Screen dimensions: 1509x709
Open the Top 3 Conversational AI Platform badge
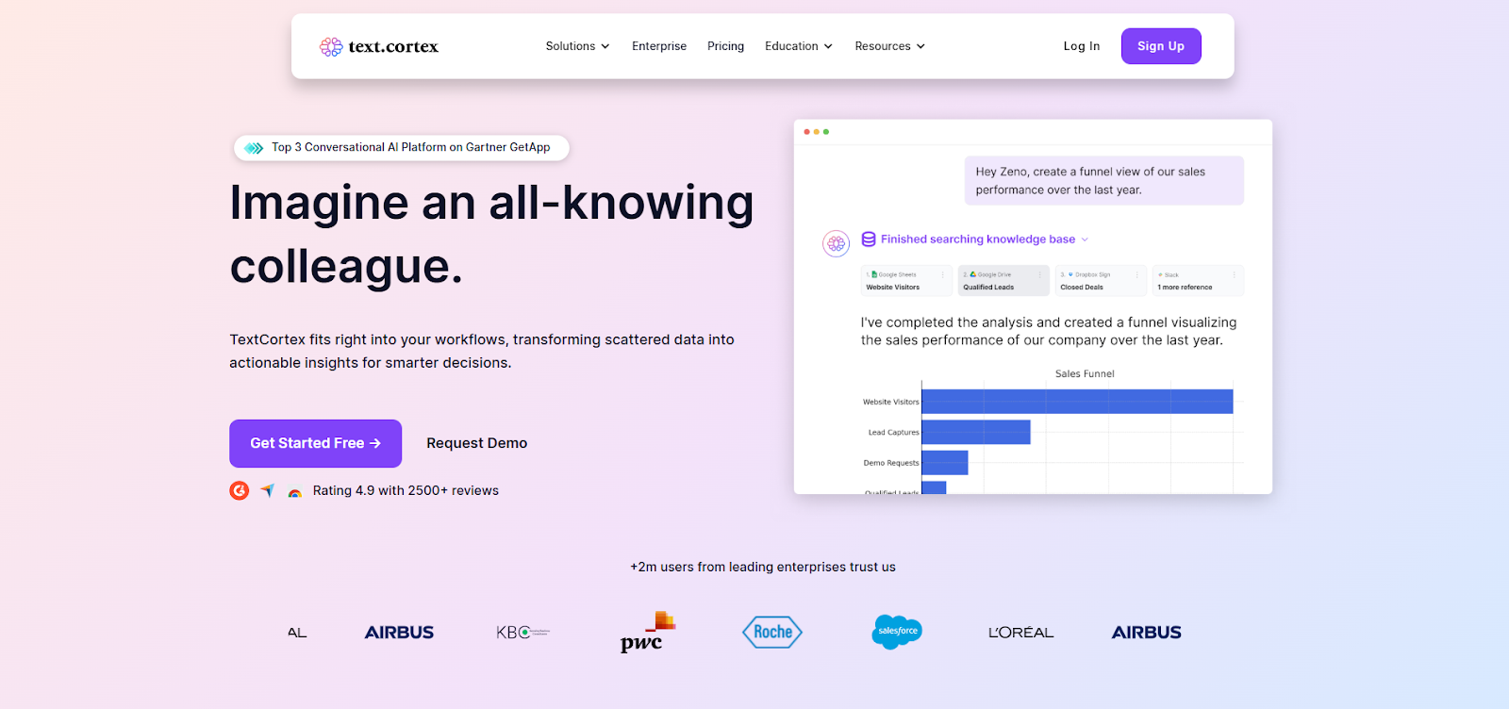click(x=402, y=148)
